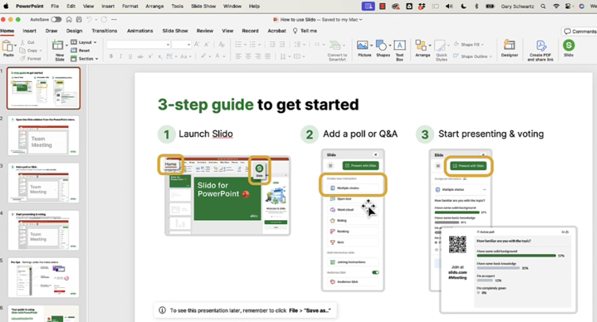
Task: Select slide 5 Pro tips thumbnail
Action: pyautogui.click(x=44, y=277)
